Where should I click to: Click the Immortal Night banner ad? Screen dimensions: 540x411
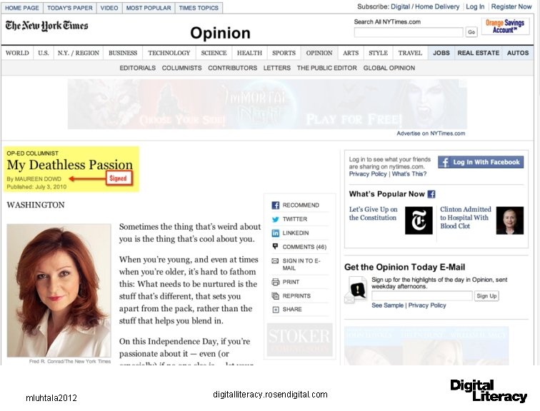267,104
